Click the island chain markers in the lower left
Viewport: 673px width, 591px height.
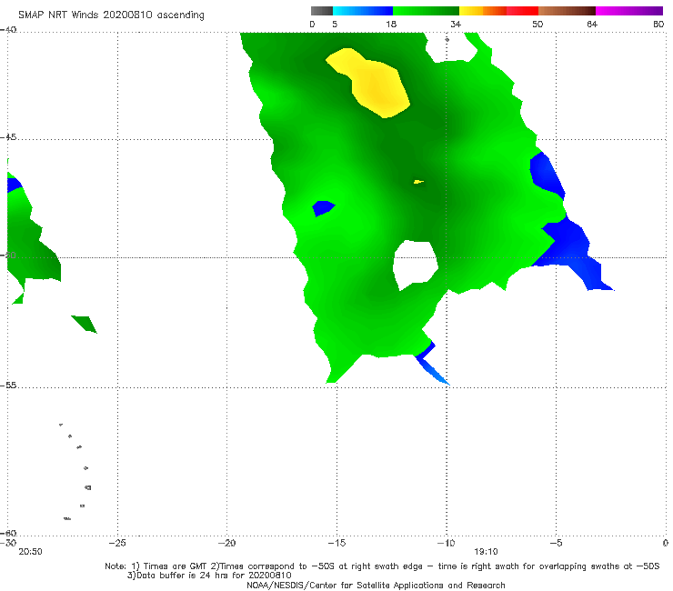pos(76,472)
